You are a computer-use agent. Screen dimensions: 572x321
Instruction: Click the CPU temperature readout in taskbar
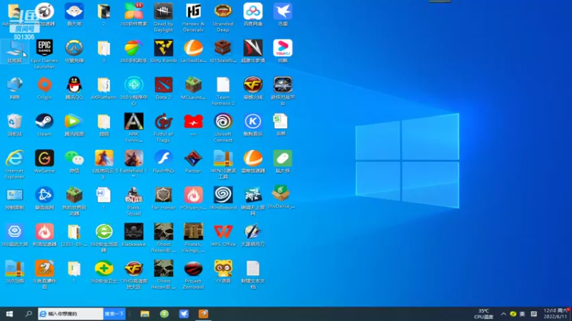coord(484,314)
